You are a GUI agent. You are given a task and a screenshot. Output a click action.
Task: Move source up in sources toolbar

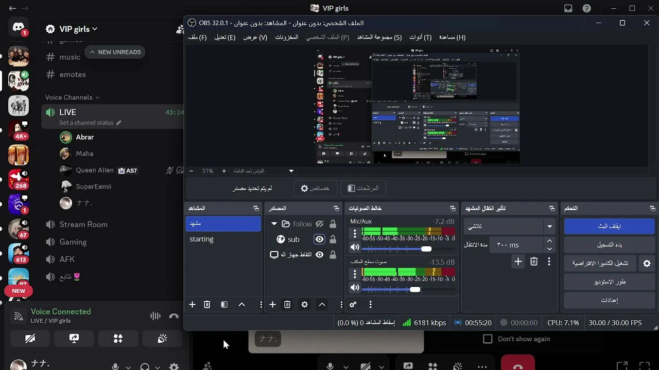click(x=322, y=305)
